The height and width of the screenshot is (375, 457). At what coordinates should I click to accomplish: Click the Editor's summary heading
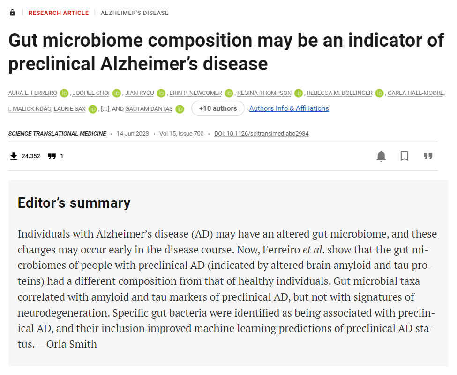click(74, 203)
